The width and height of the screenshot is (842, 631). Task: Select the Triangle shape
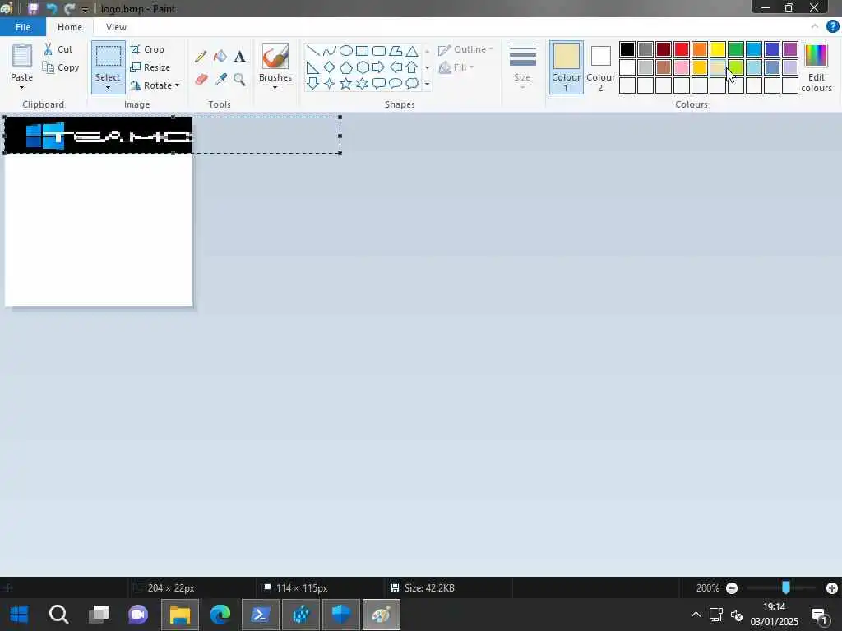coord(412,51)
